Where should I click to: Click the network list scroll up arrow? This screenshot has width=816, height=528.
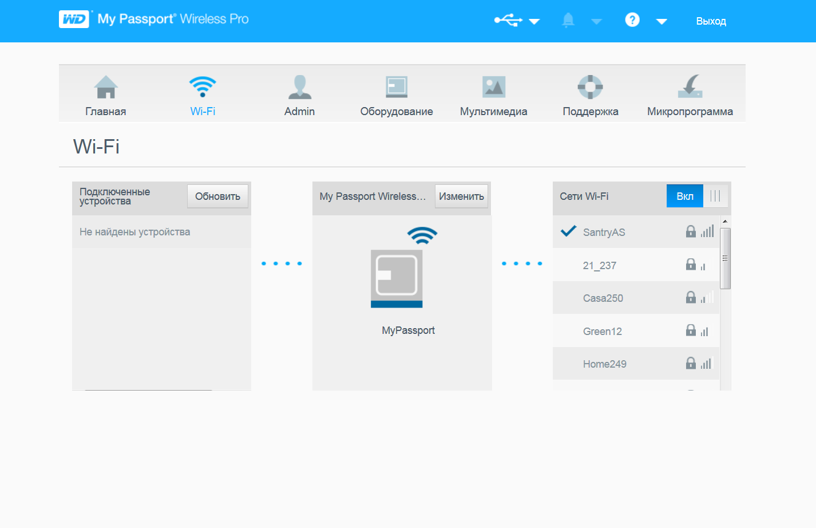point(725,221)
